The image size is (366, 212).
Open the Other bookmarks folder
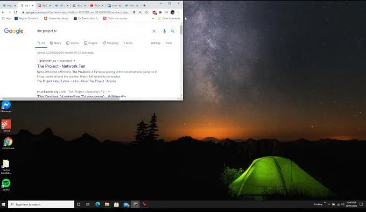click(169, 18)
